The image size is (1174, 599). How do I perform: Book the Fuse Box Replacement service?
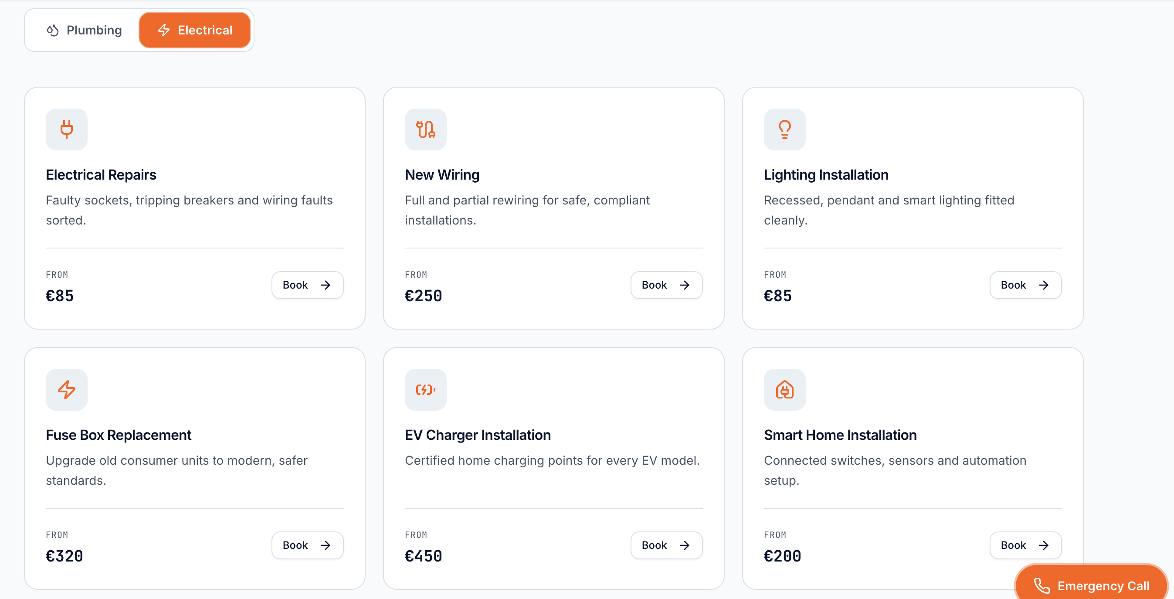pyautogui.click(x=307, y=545)
